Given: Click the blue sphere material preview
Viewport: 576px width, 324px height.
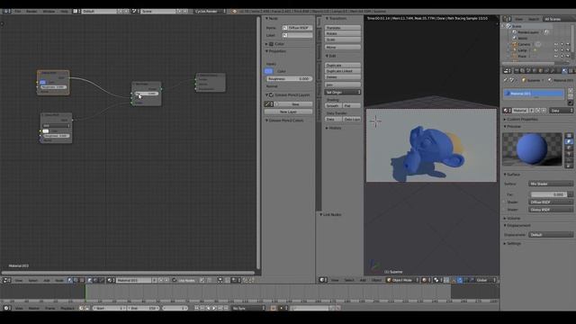Looking at the screenshot, I should pos(532,149).
